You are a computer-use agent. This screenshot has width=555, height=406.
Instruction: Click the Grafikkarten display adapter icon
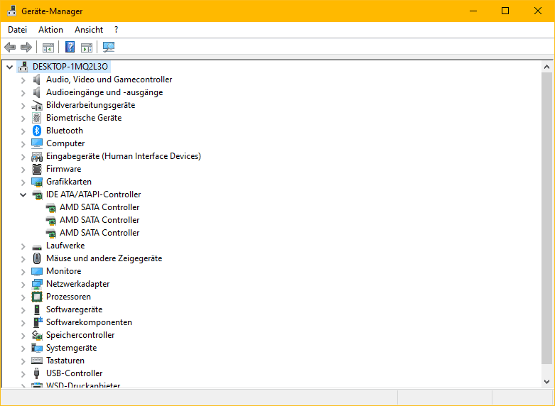(x=37, y=182)
